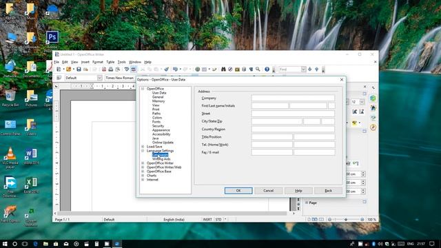The width and height of the screenshot is (441, 248).
Task: Expand the OpenOffice Writer/Web tree node
Action: point(143,167)
